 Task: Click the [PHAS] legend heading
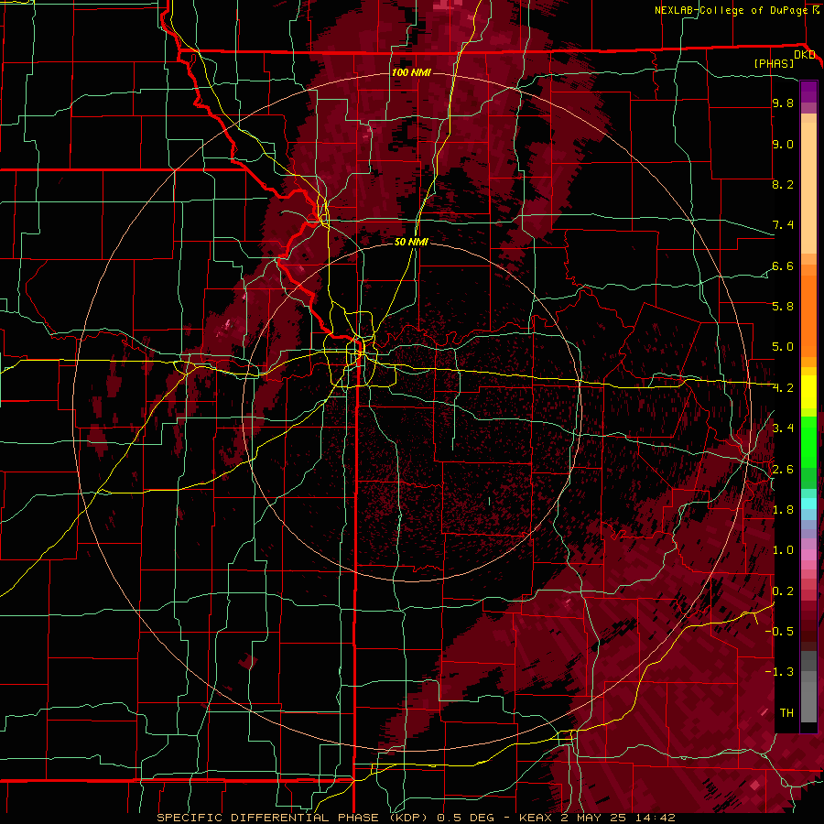[x=774, y=63]
